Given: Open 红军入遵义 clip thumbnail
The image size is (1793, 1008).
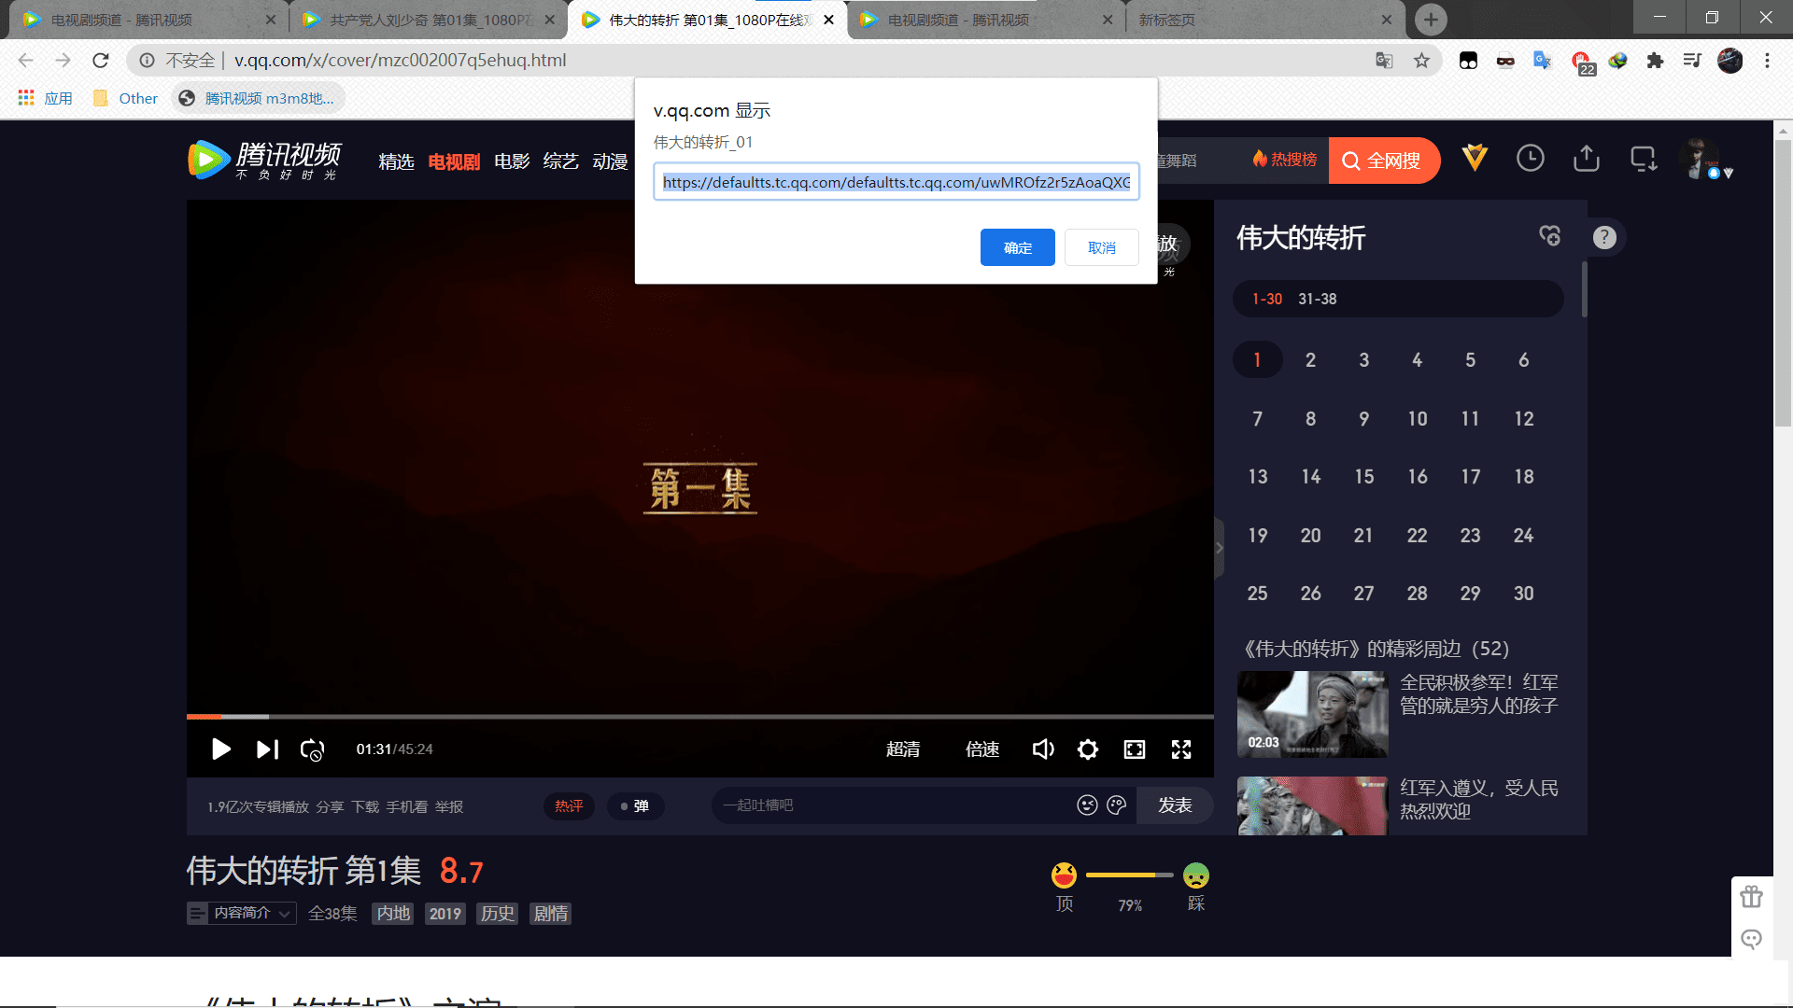Looking at the screenshot, I should tap(1312, 805).
